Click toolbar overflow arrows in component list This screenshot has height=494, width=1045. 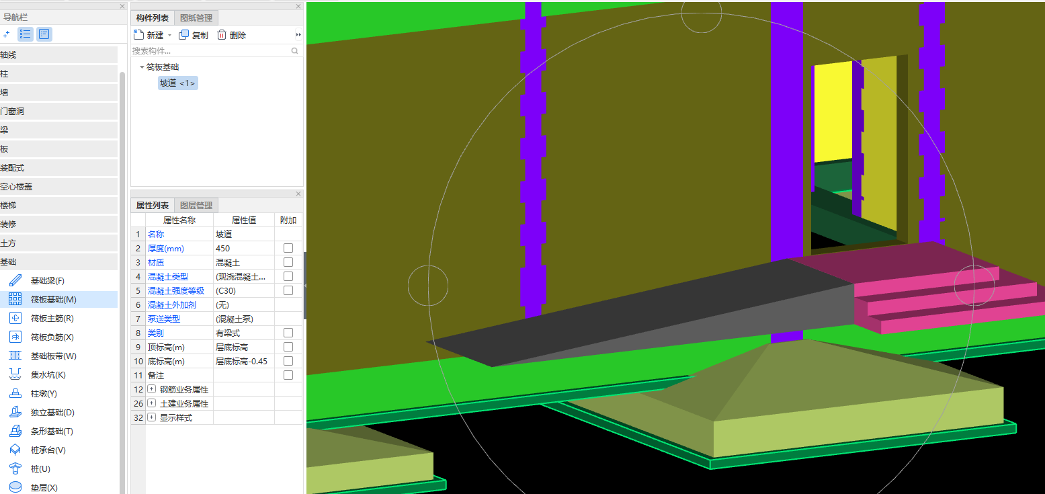point(298,35)
